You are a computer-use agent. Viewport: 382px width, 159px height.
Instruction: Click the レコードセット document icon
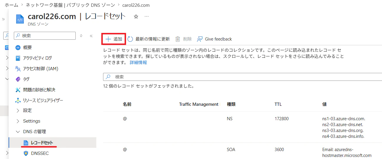point(26,143)
